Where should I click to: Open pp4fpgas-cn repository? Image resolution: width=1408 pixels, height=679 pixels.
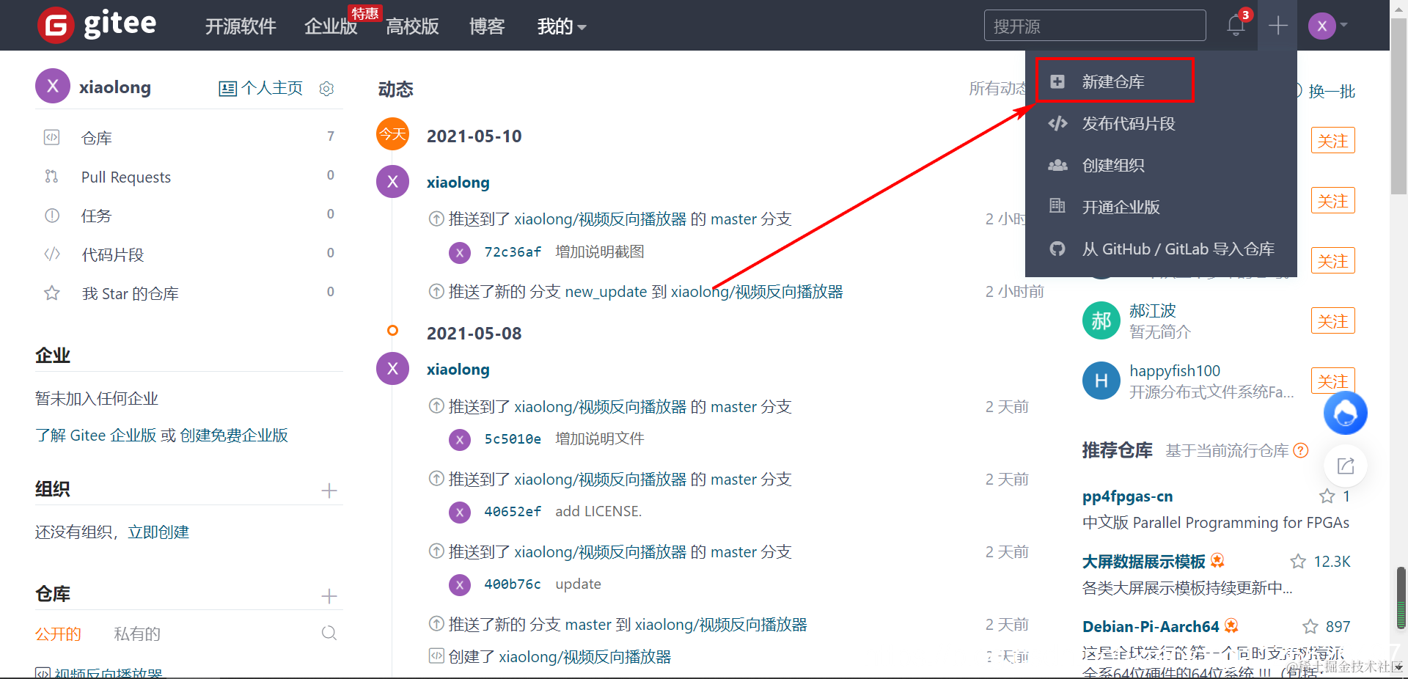pos(1127,496)
